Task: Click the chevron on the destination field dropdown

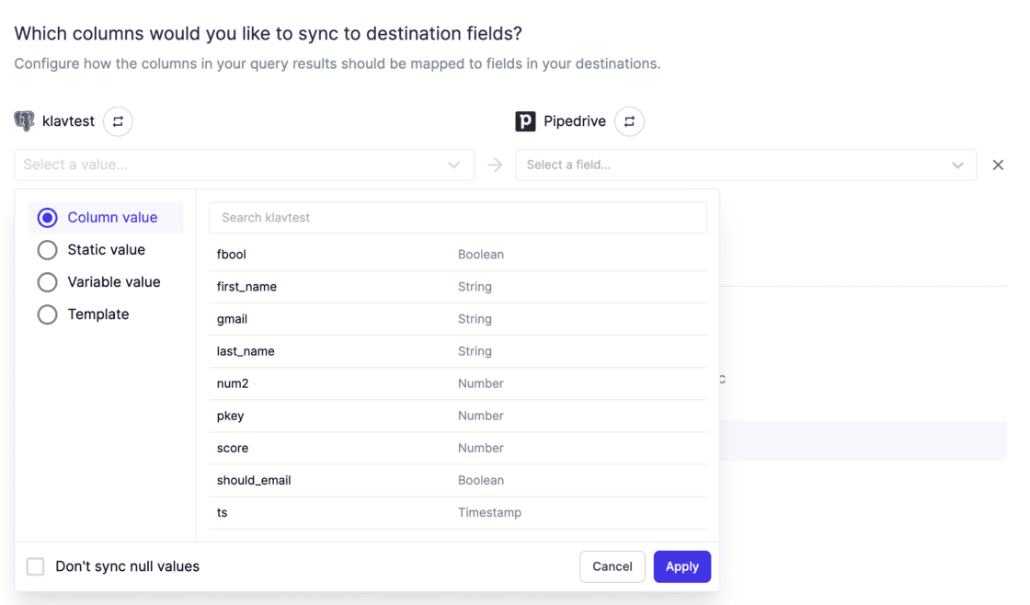Action: 956,165
